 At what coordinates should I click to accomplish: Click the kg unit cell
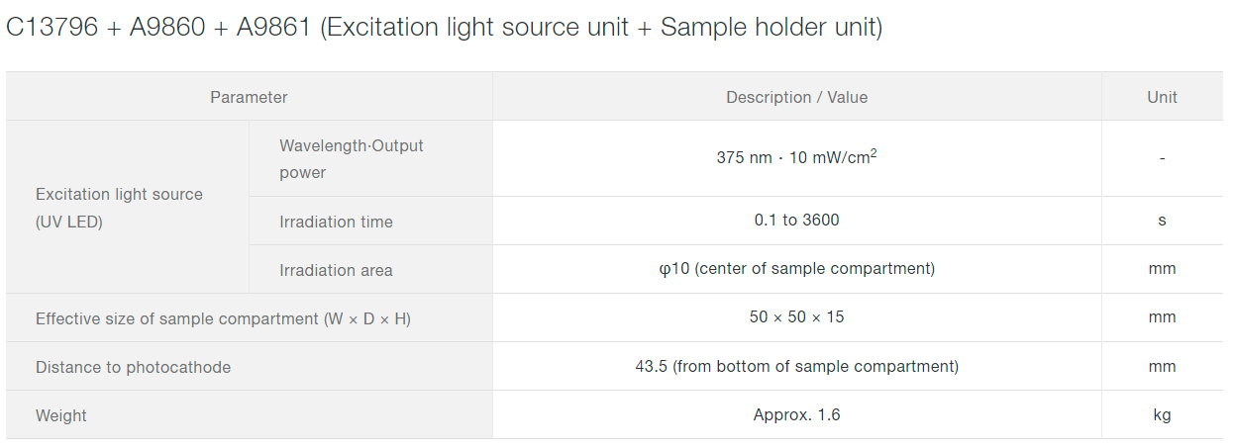1162,414
